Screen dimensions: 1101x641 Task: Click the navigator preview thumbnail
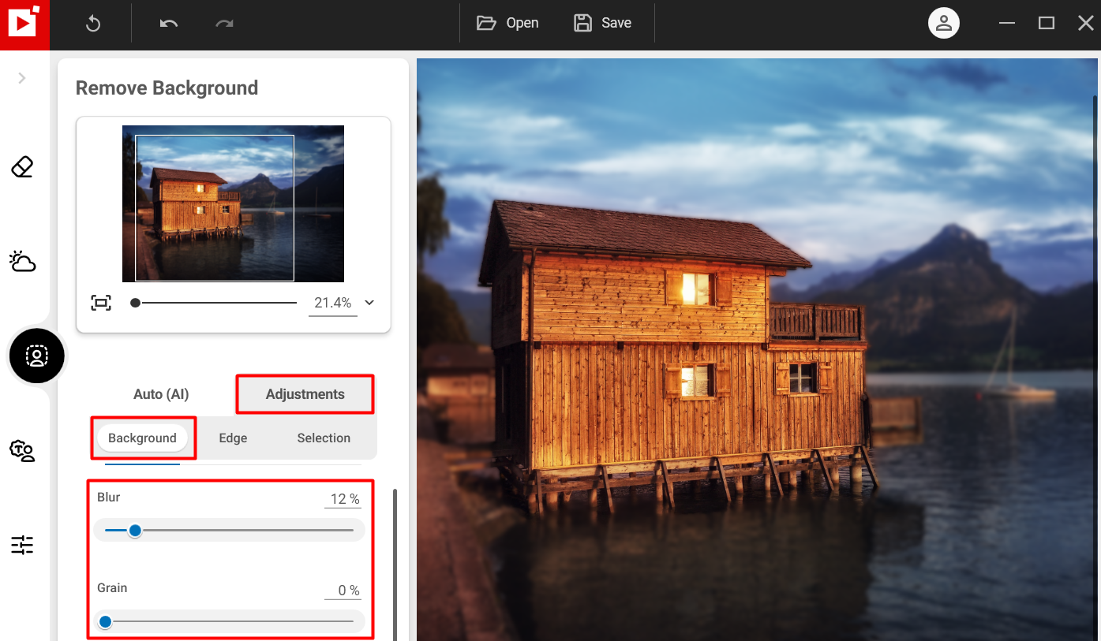[233, 203]
